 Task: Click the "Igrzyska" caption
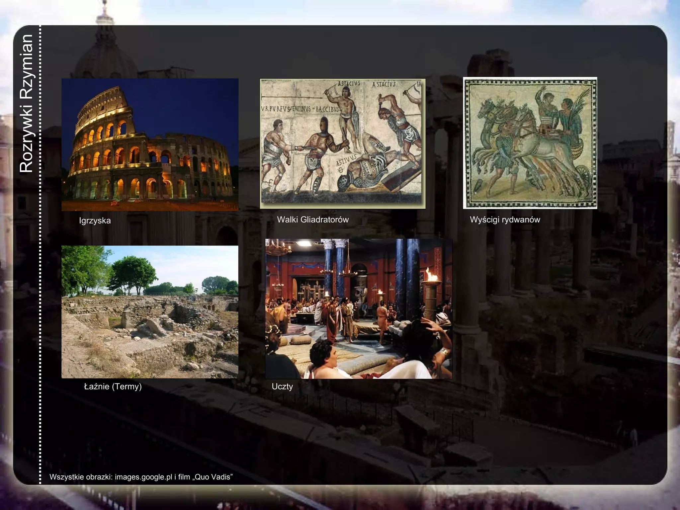pos(95,220)
